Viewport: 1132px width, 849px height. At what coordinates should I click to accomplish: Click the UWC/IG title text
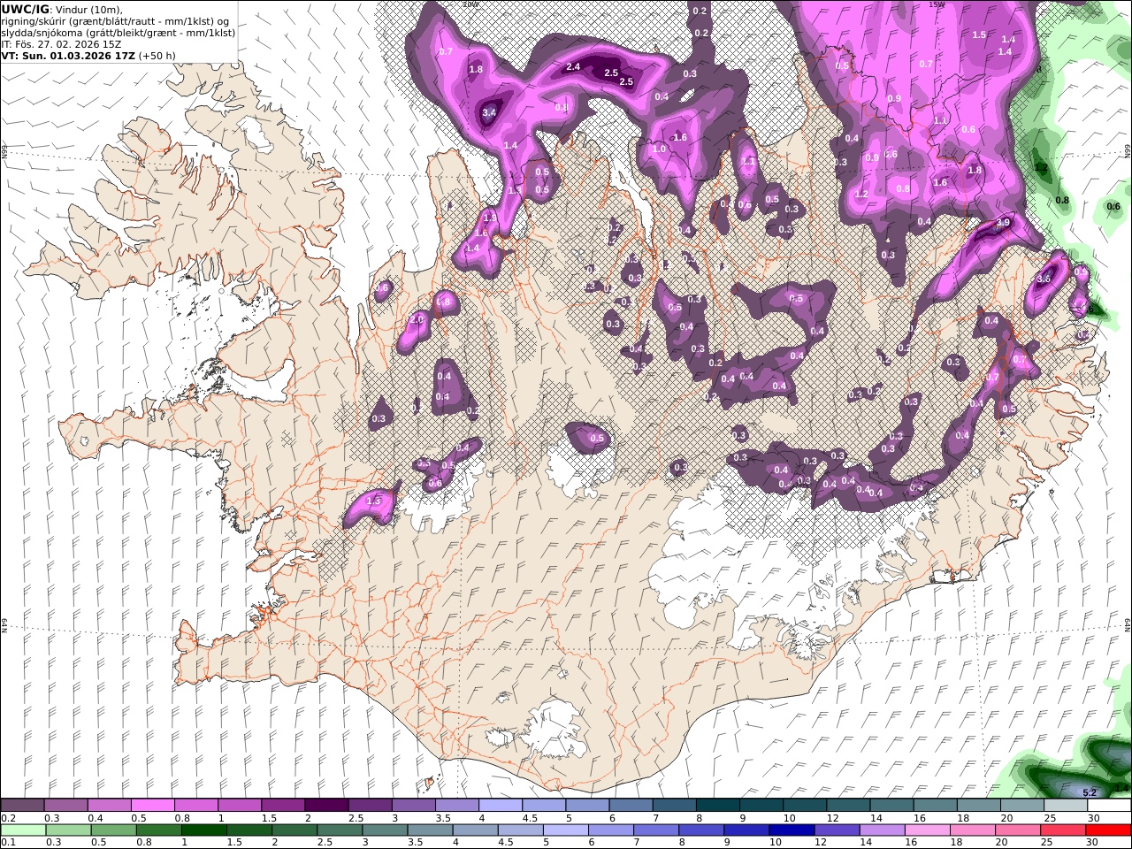coord(24,9)
